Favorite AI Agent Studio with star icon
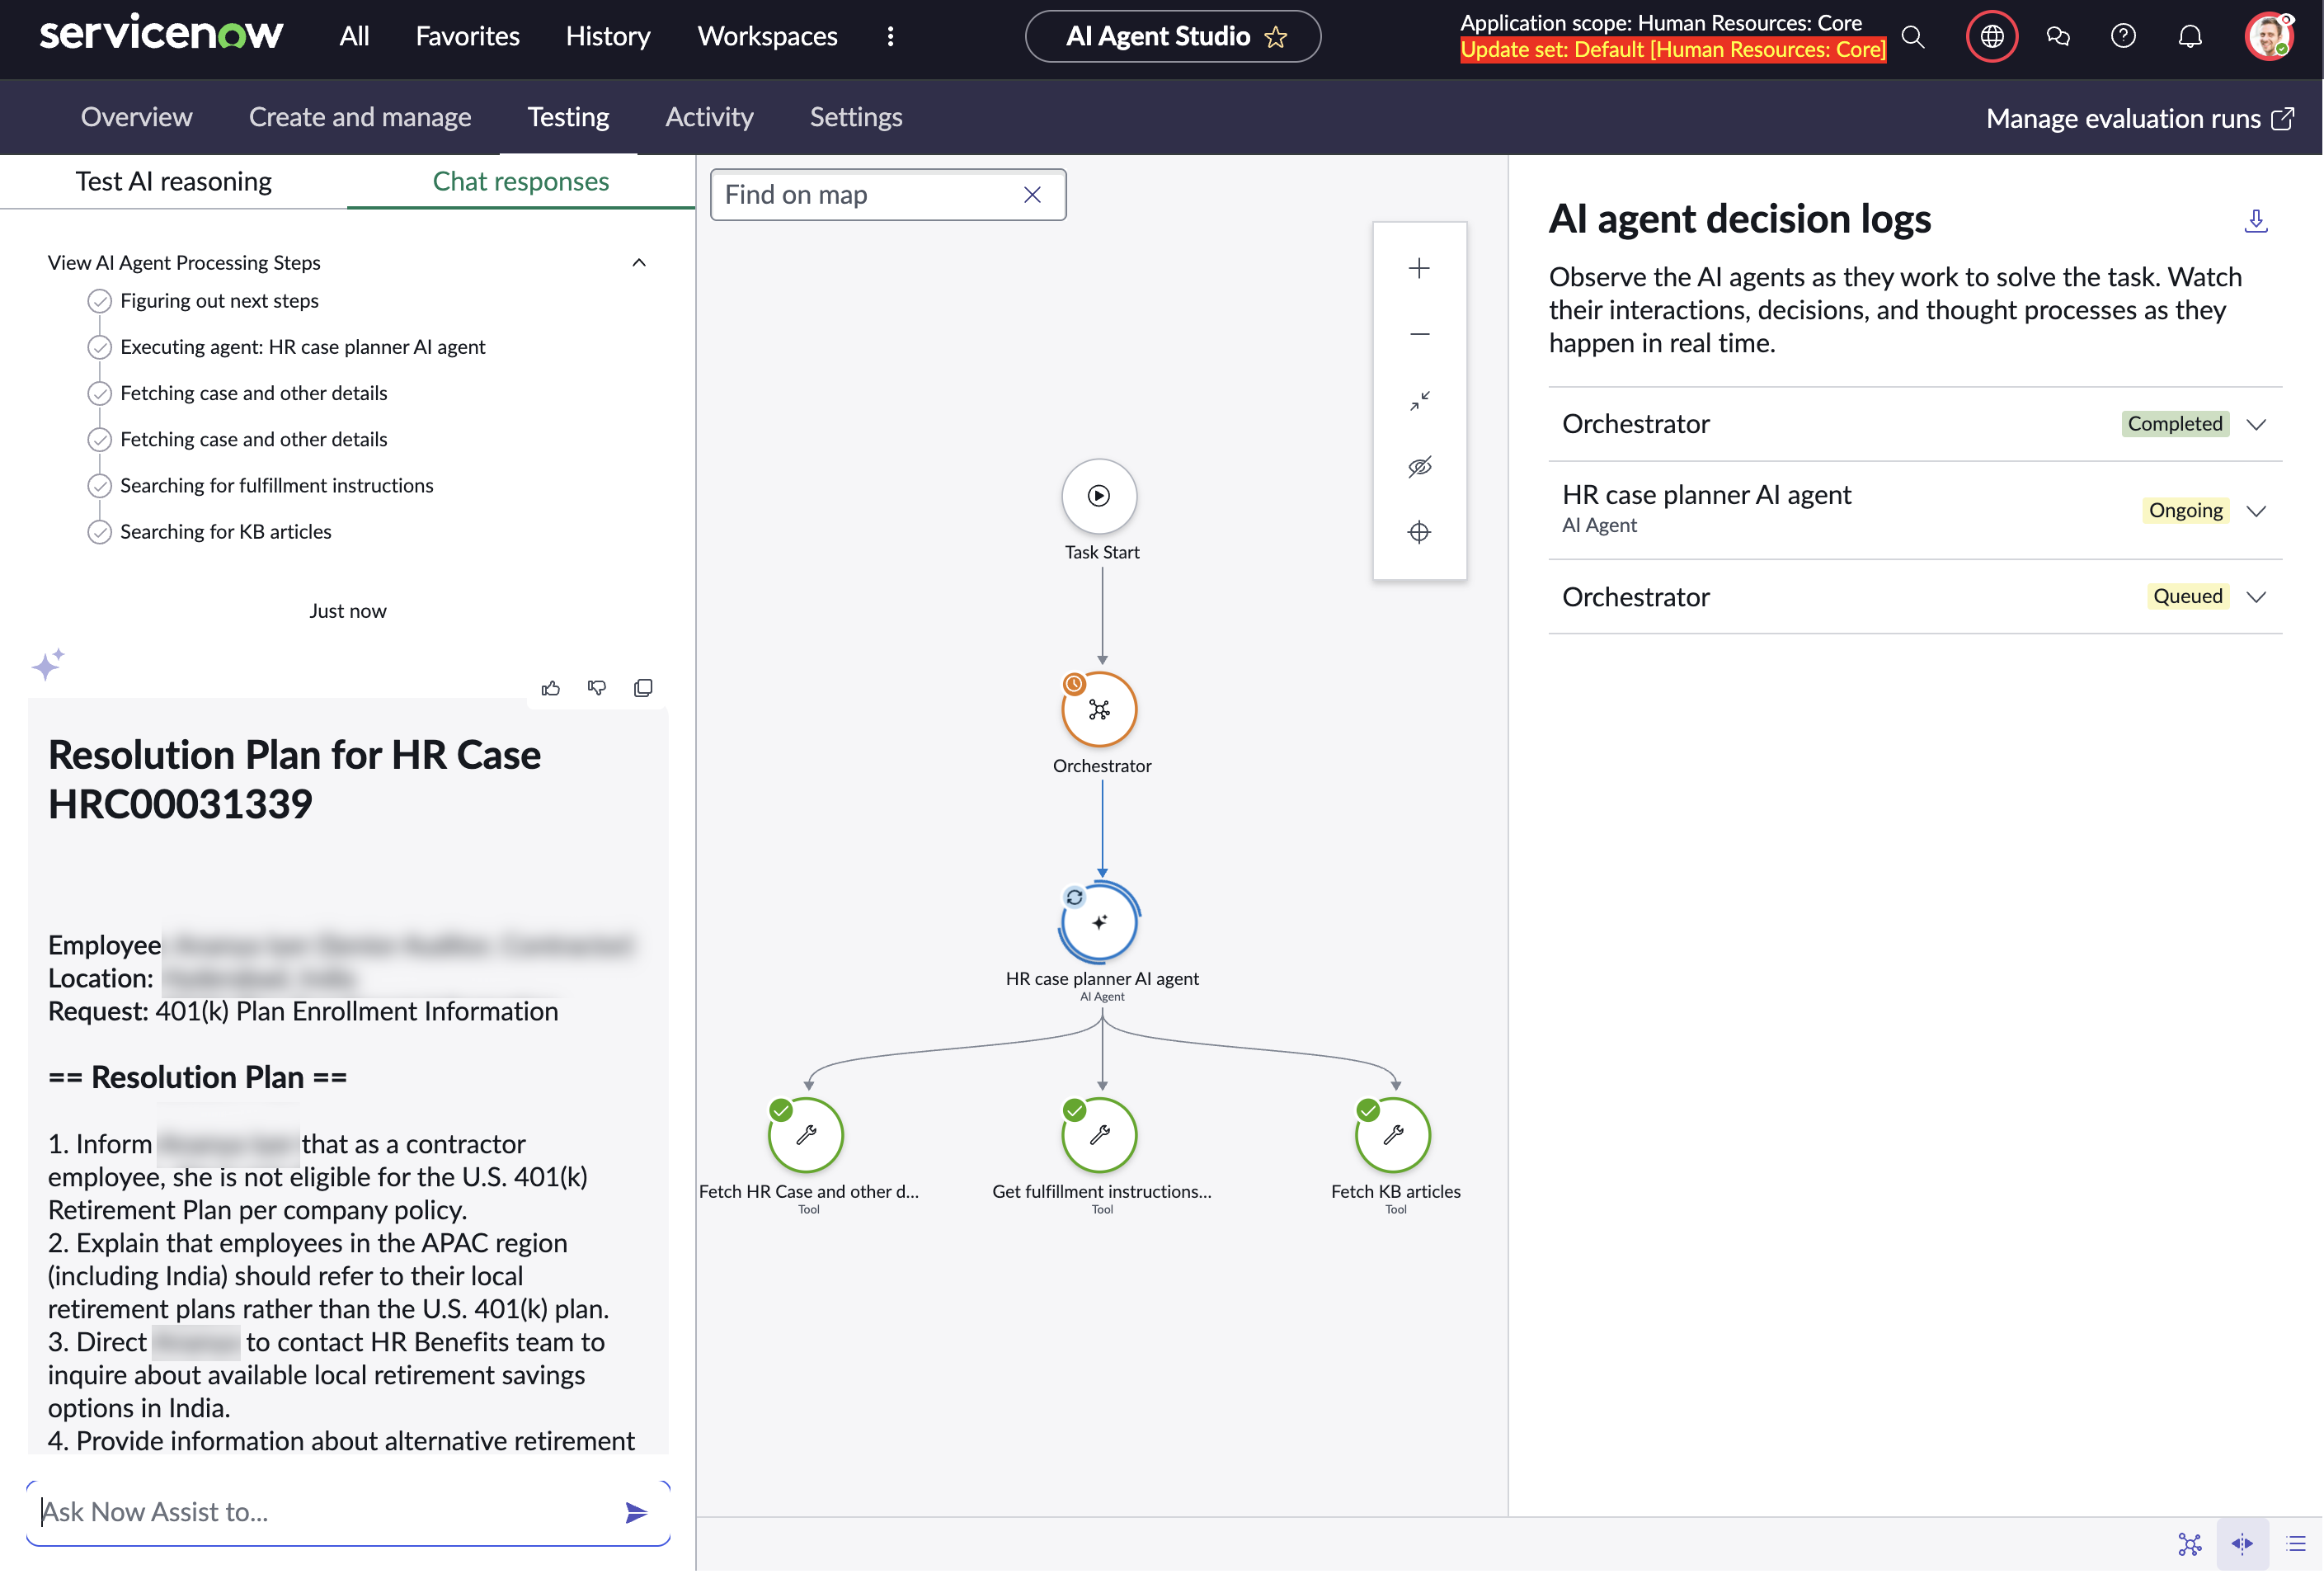This screenshot has width=2324, height=1574. [x=1276, y=37]
